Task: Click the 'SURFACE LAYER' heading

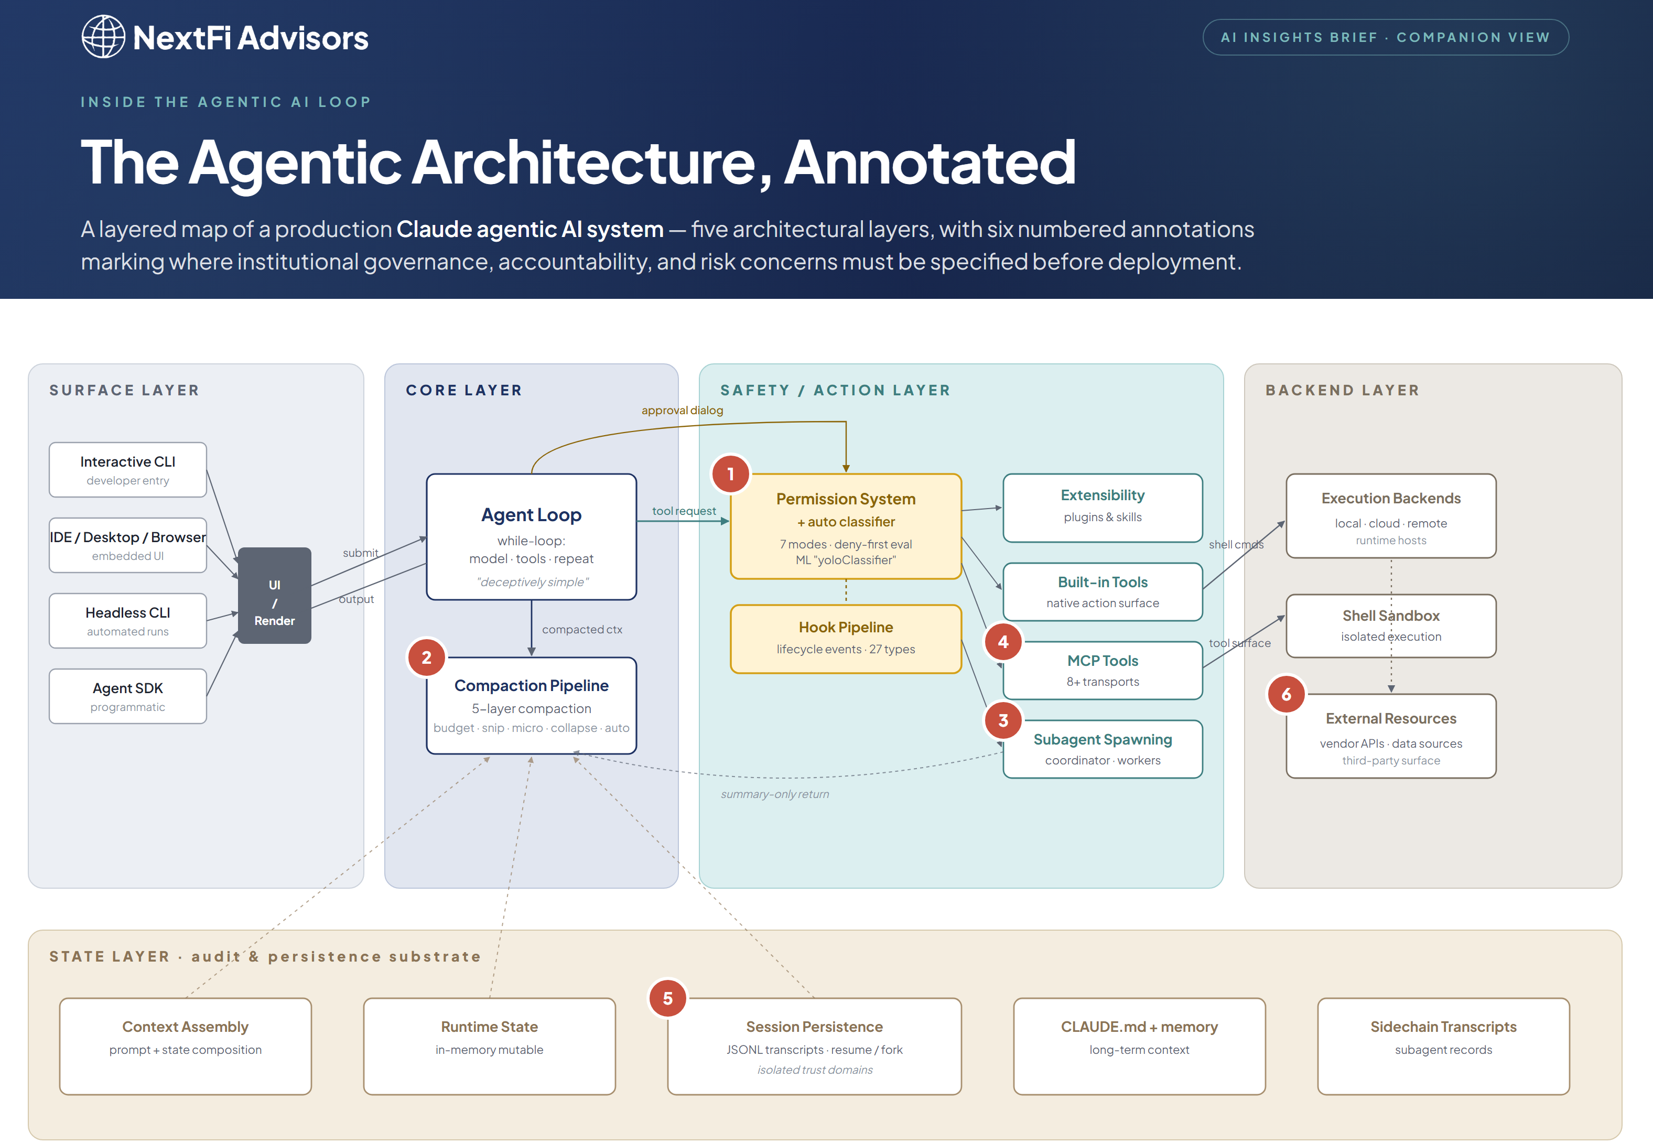Action: tap(124, 390)
